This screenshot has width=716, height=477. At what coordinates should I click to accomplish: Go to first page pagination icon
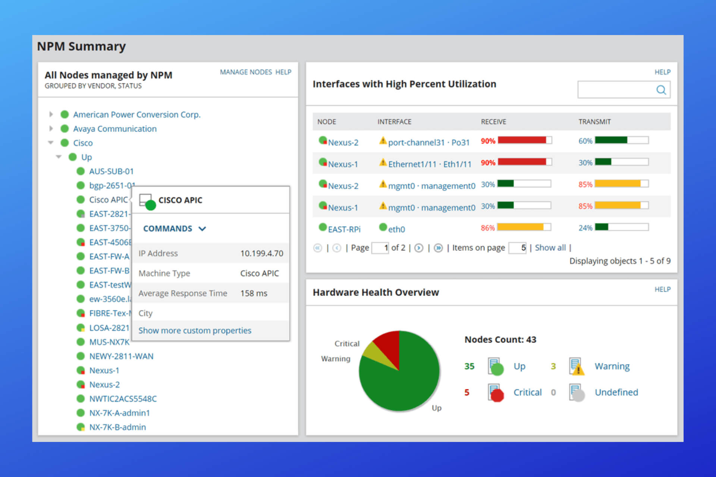pos(318,248)
